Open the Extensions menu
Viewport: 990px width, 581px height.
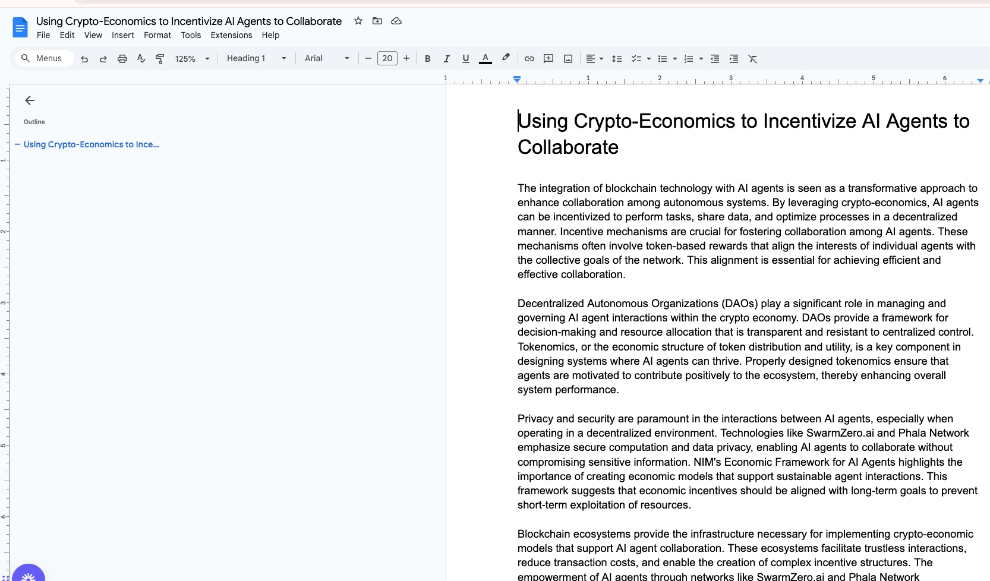coord(231,35)
